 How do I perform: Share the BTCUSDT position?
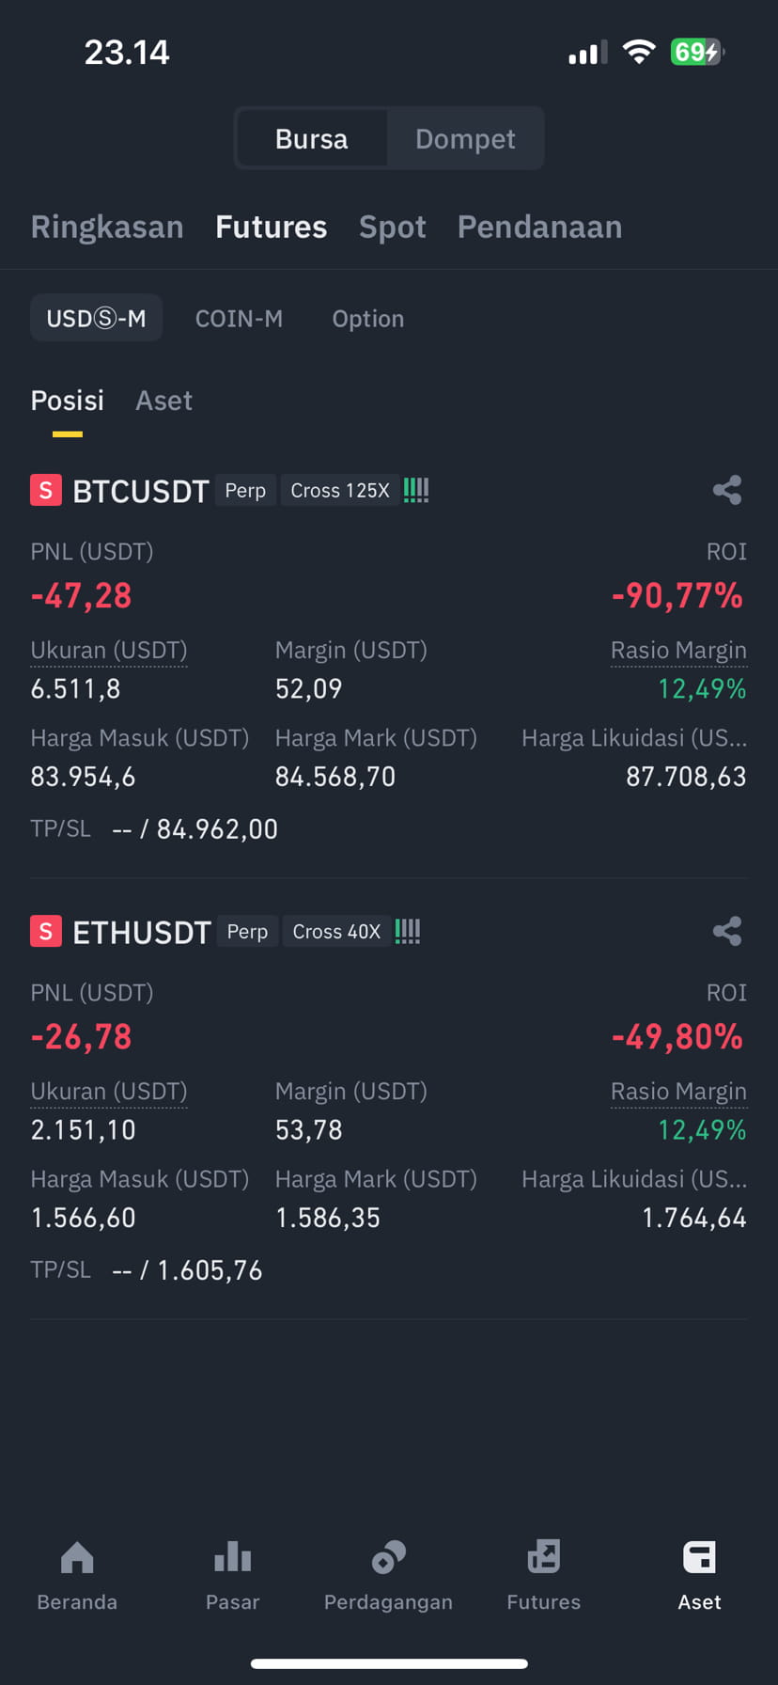coord(727,490)
